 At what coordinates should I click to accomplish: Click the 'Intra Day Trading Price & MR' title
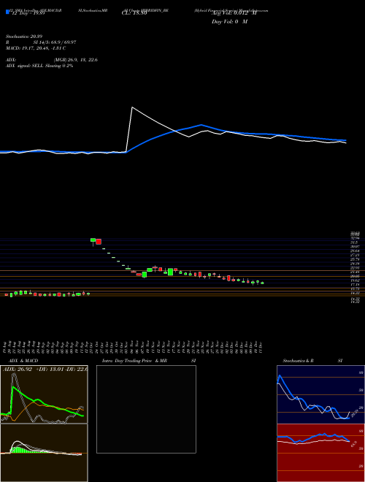(x=134, y=361)
